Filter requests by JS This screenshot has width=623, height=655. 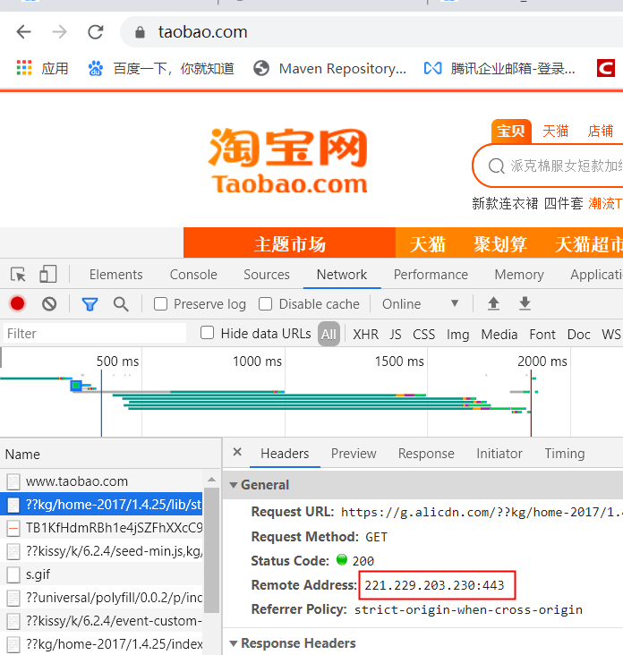point(396,334)
